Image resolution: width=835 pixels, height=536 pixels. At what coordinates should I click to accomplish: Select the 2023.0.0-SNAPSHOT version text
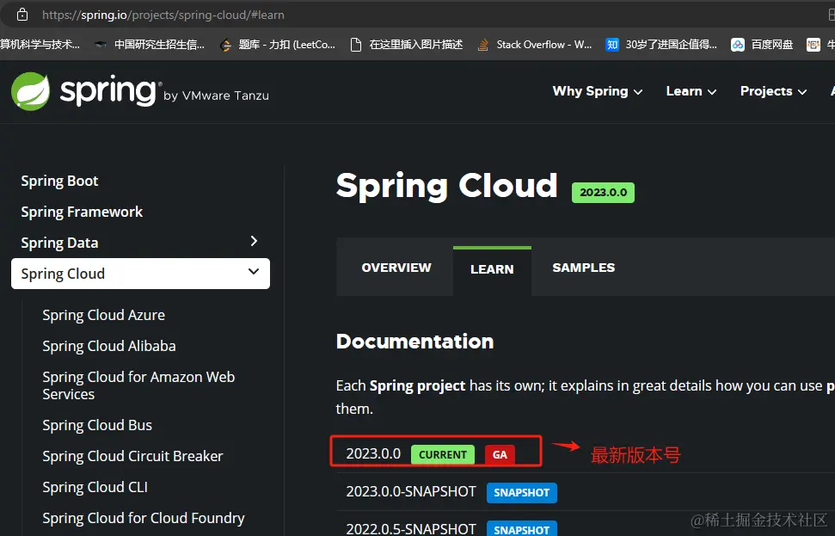coord(411,491)
